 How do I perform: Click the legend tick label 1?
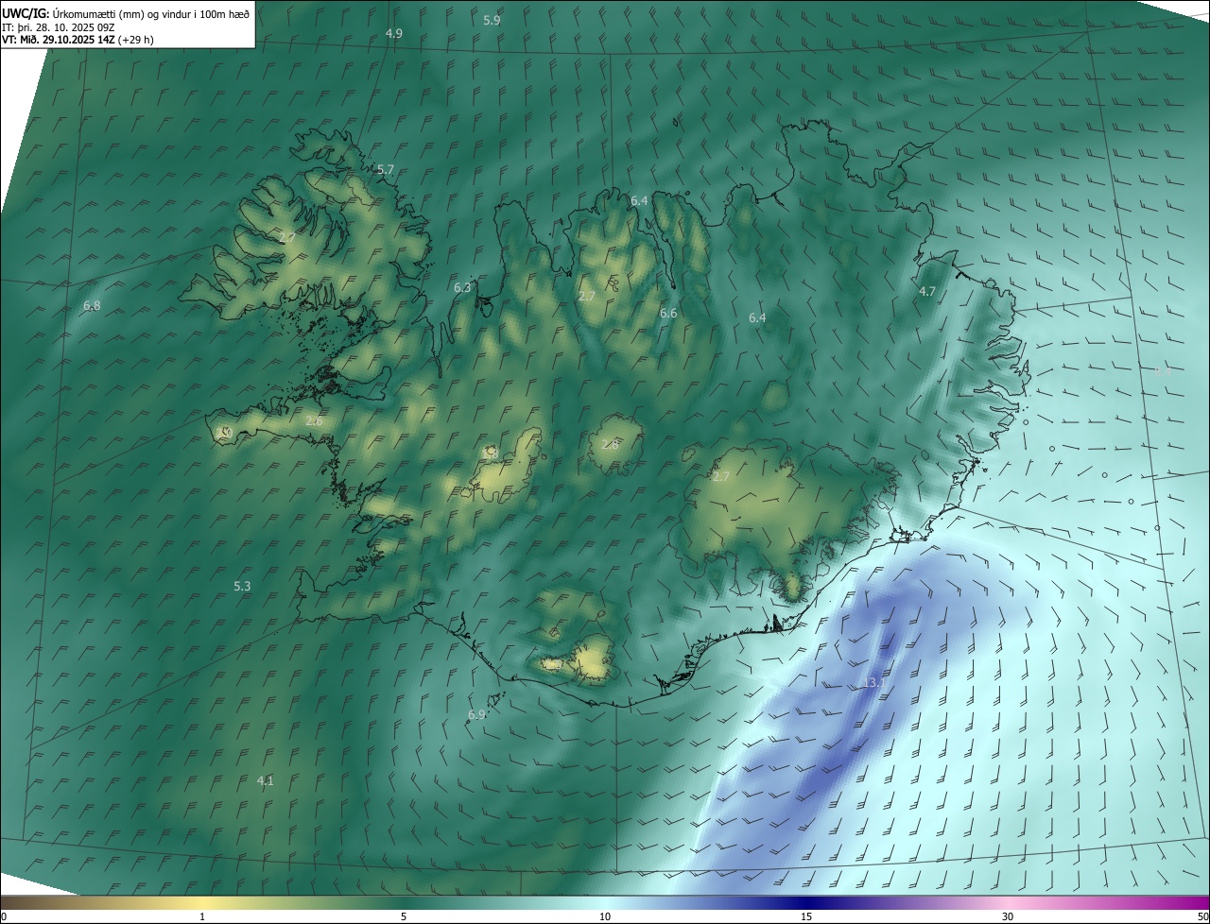(x=202, y=916)
